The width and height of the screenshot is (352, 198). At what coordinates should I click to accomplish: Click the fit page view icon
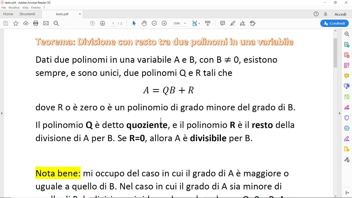pos(195,23)
